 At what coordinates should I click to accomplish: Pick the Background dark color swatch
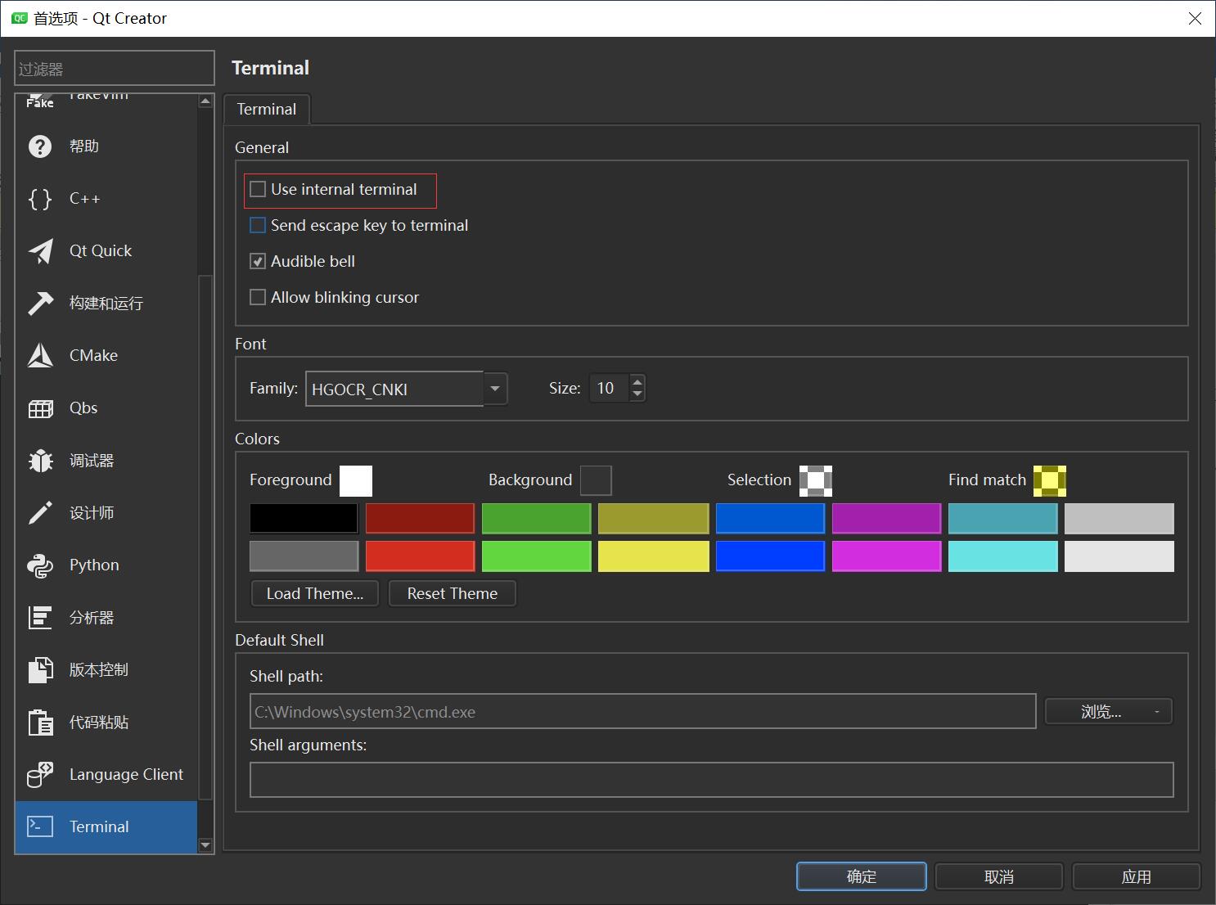click(596, 480)
